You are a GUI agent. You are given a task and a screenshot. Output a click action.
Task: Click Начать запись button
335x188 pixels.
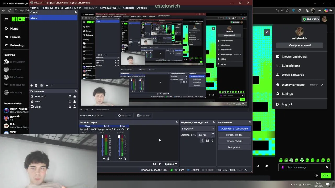234,135
